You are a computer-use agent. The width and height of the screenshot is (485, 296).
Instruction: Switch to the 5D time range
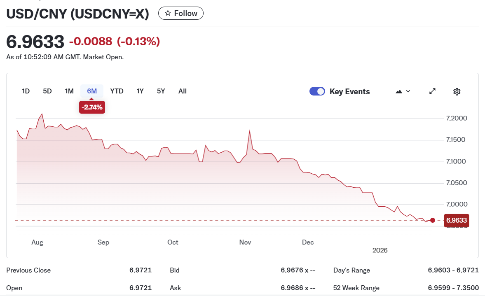tap(47, 91)
